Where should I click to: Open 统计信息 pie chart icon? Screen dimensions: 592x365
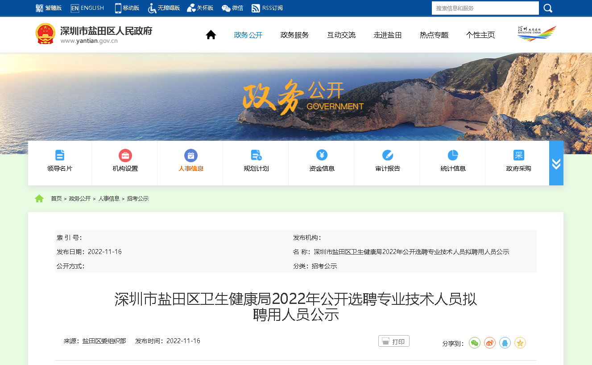[453, 155]
